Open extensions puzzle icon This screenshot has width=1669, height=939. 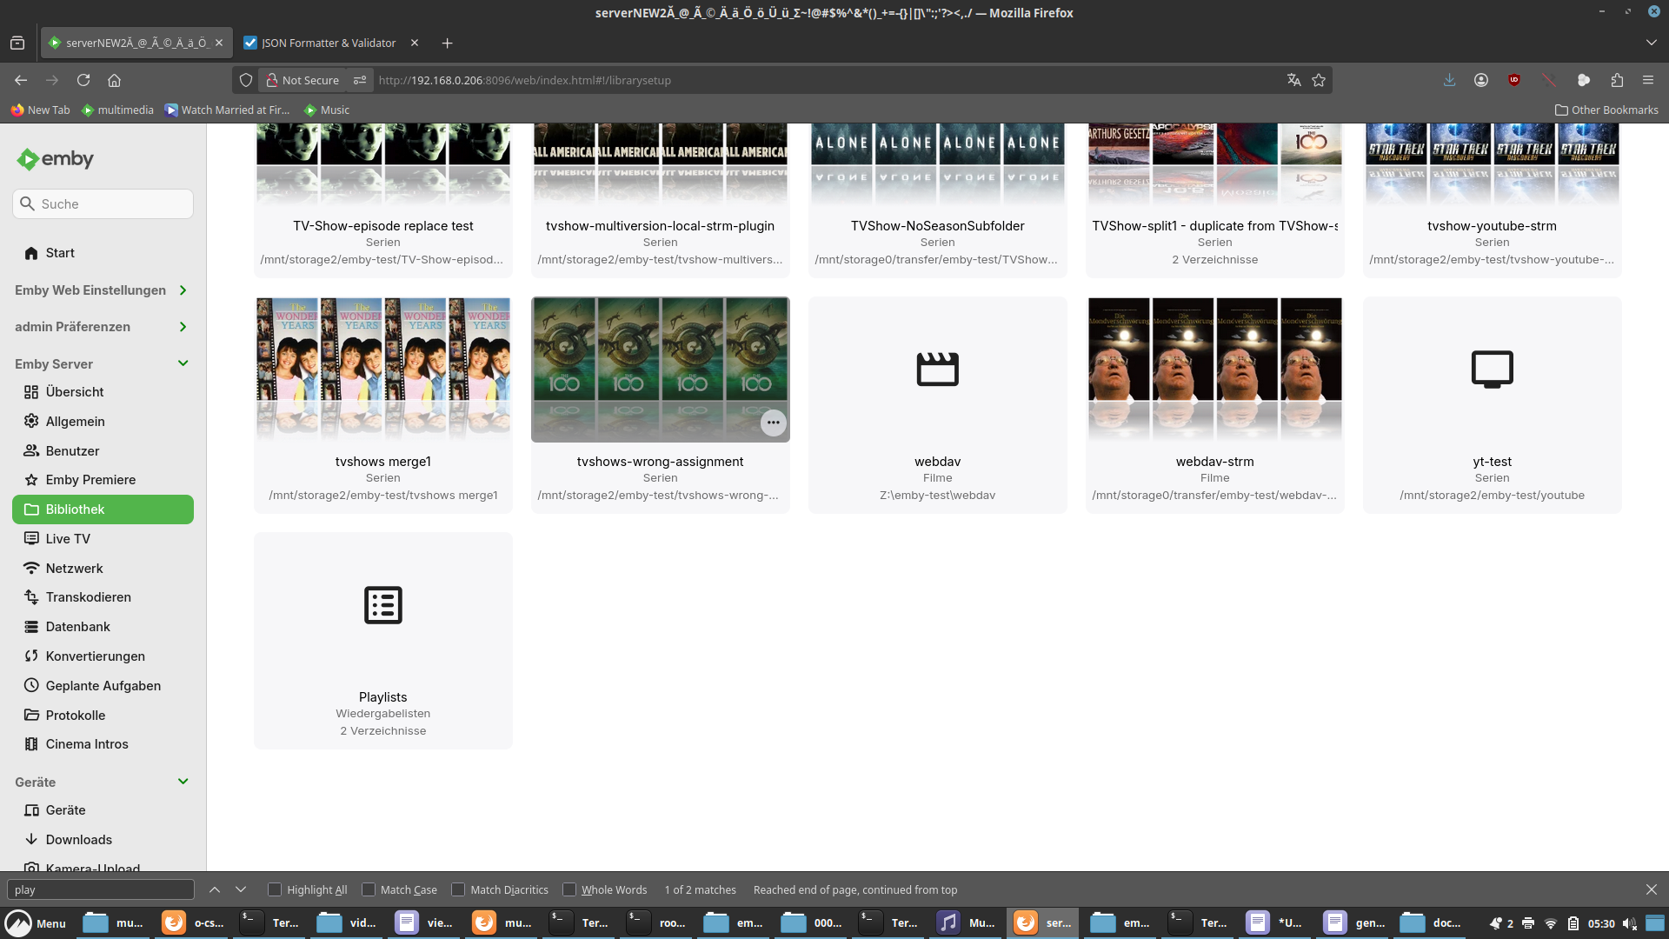click(1617, 80)
